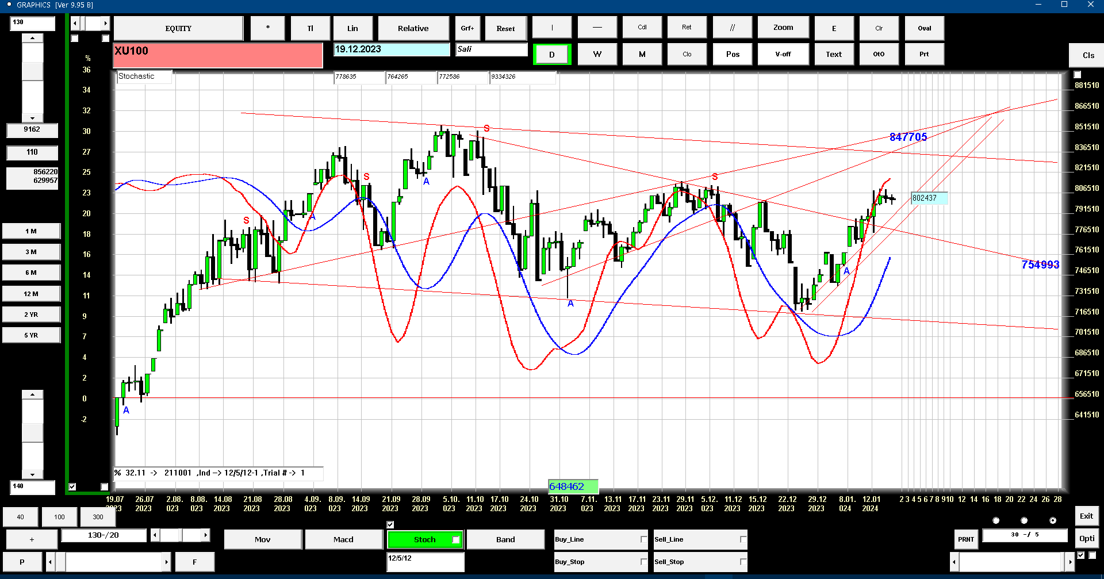This screenshot has height=579, width=1104.
Task: Select the Oval drawing tool
Action: point(924,28)
